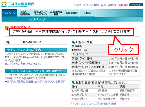Click the 振込手続き済 status cell
Screen dimensions: 145x107
[x=127, y=91]
